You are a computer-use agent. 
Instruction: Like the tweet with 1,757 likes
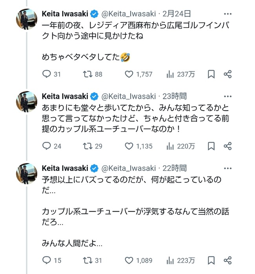(129, 74)
